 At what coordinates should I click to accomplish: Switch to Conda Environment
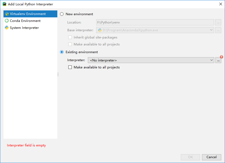(x=25, y=21)
